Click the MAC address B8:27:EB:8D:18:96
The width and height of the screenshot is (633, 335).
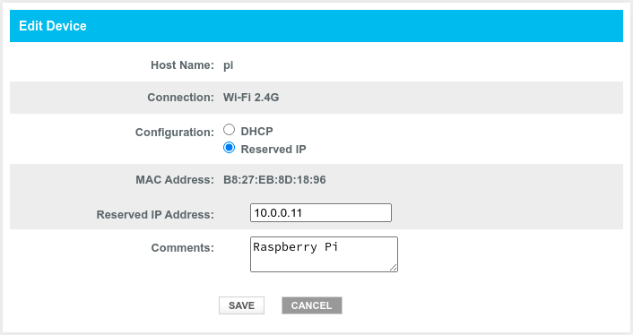(x=274, y=180)
